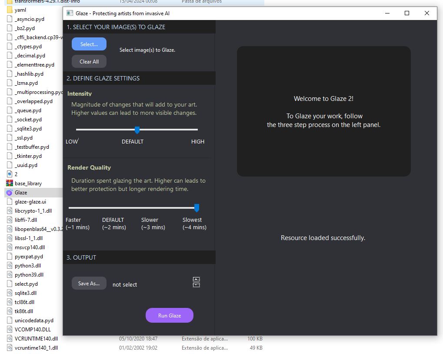Screen dimensions: 443x354
Task: Click the Render Quality slider handle
Action: tap(197, 208)
